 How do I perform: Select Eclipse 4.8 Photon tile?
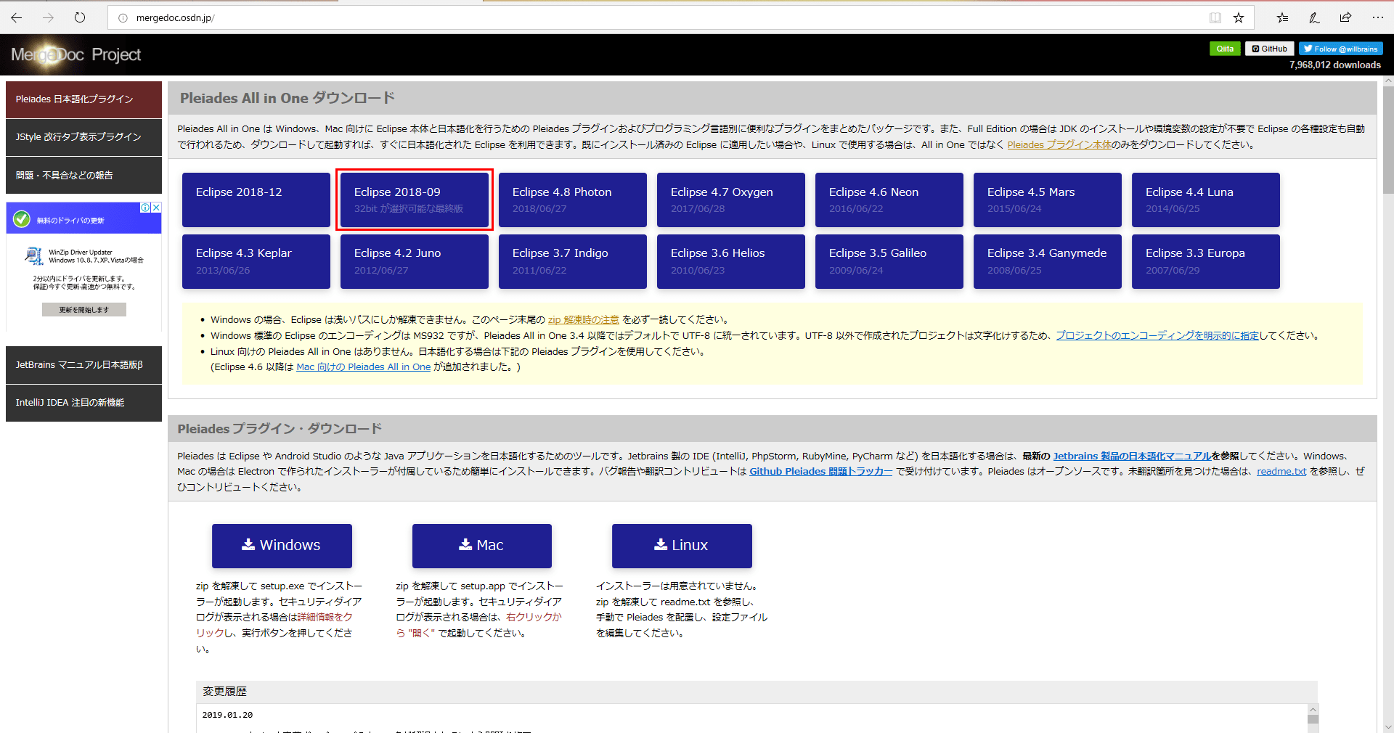point(573,200)
